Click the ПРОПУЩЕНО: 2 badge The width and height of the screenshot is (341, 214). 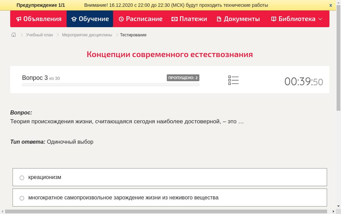(x=183, y=77)
